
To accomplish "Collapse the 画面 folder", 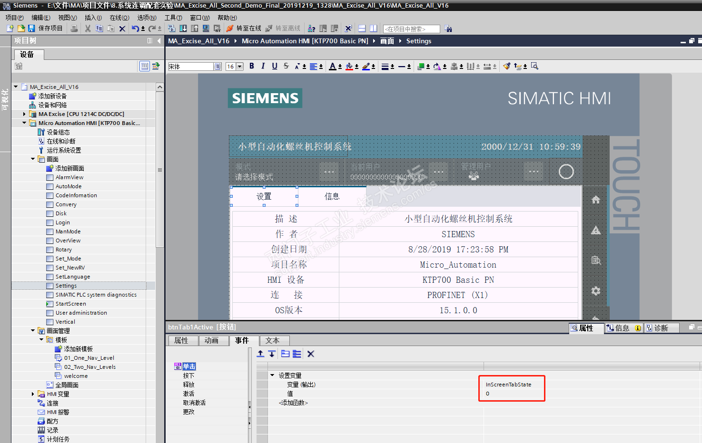I will point(33,159).
